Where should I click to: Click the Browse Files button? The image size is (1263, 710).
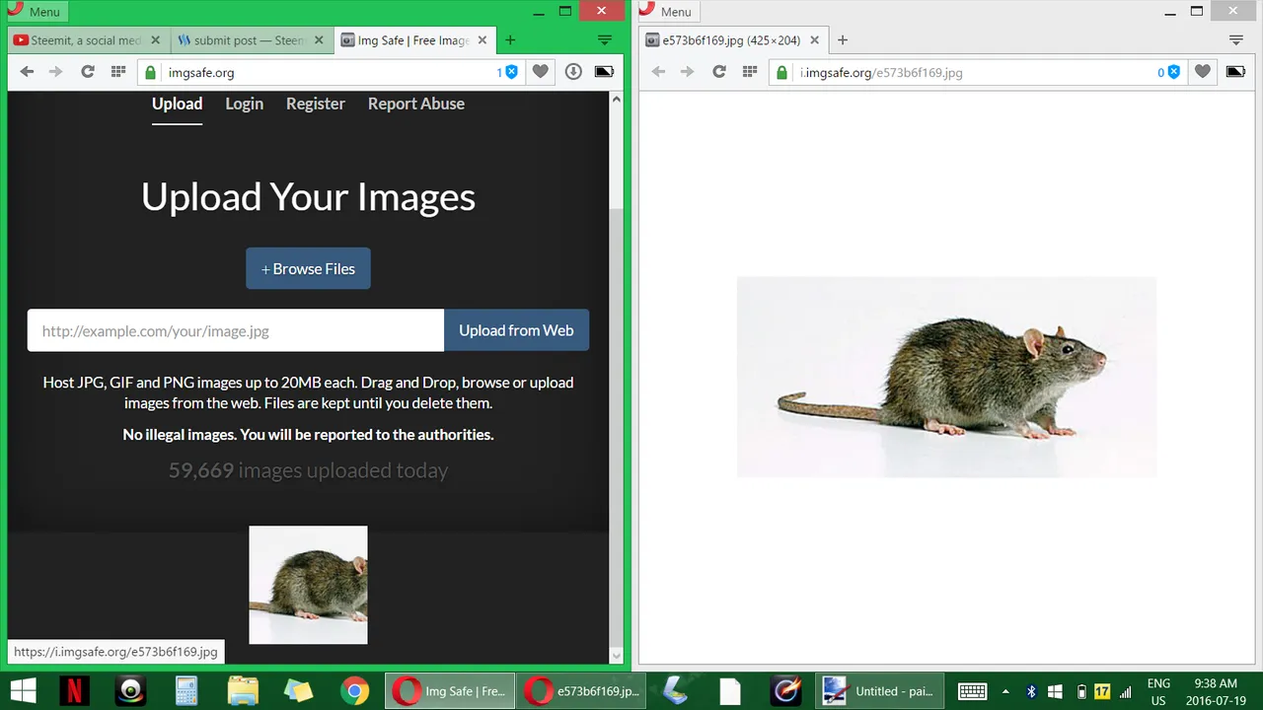point(308,268)
